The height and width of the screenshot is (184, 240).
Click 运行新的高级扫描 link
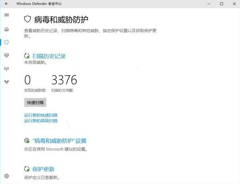tap(41, 121)
